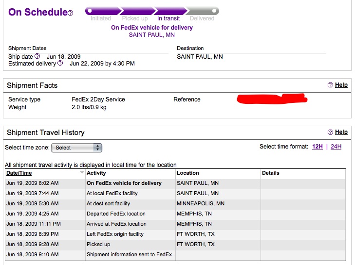Switch time format to 24H
355x265 pixels.
pyautogui.click(x=336, y=147)
